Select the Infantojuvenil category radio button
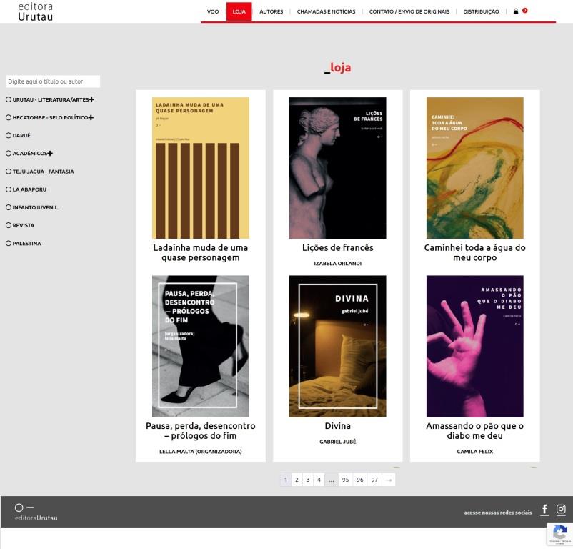 pyautogui.click(x=9, y=207)
